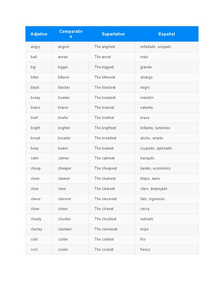
Task: Select the "mandón" translation cell
Action: tap(147, 98)
